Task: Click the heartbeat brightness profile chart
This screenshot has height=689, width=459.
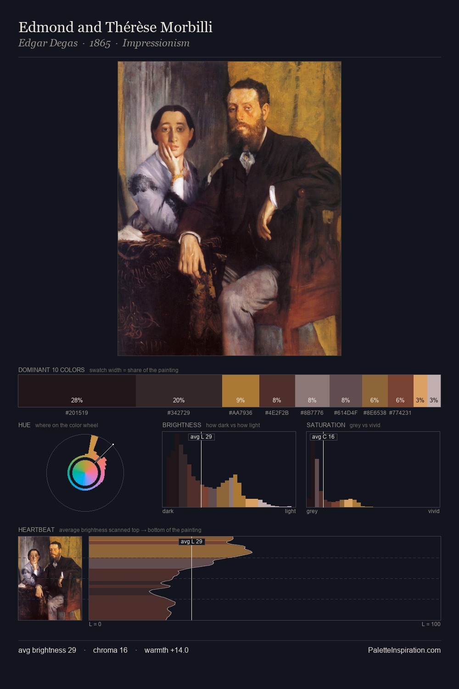Action: 265,578
